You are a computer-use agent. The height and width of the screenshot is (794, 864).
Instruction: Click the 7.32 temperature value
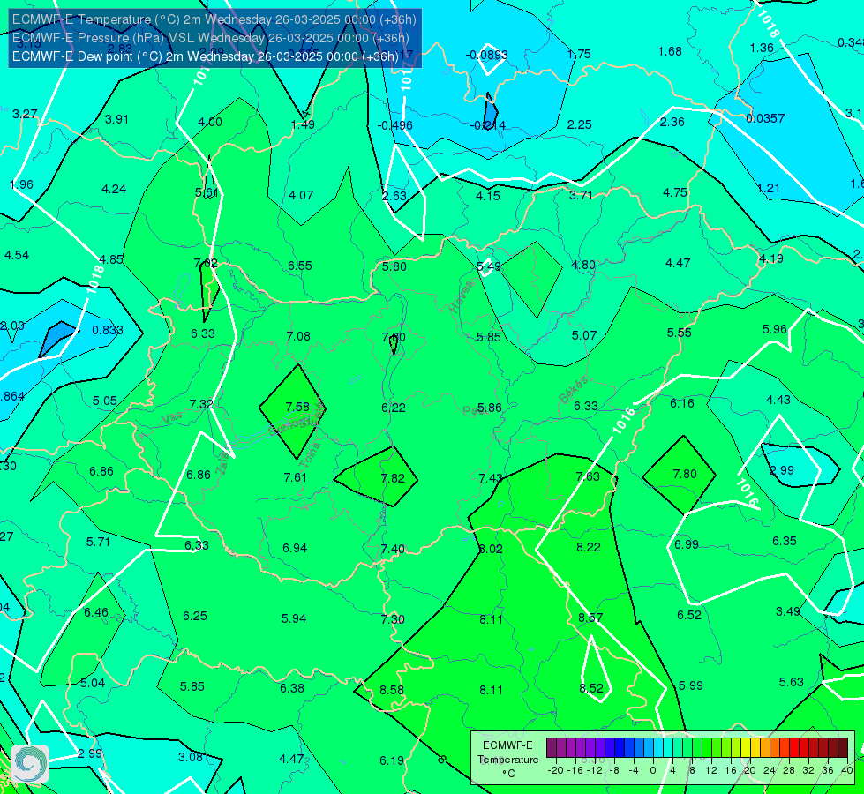click(x=201, y=404)
